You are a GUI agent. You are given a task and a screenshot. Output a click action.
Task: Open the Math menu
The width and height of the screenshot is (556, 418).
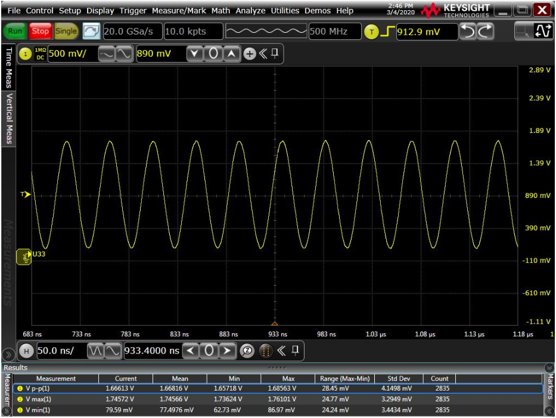(220, 11)
